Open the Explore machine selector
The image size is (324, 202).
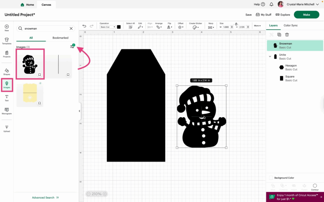tap(283, 15)
